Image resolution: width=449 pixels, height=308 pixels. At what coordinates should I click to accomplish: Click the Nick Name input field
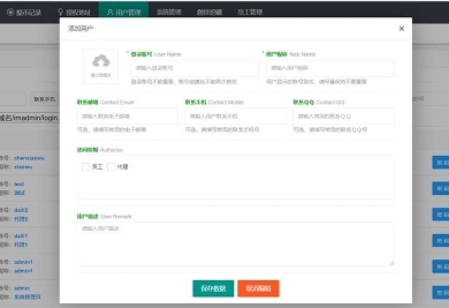[x=330, y=68]
